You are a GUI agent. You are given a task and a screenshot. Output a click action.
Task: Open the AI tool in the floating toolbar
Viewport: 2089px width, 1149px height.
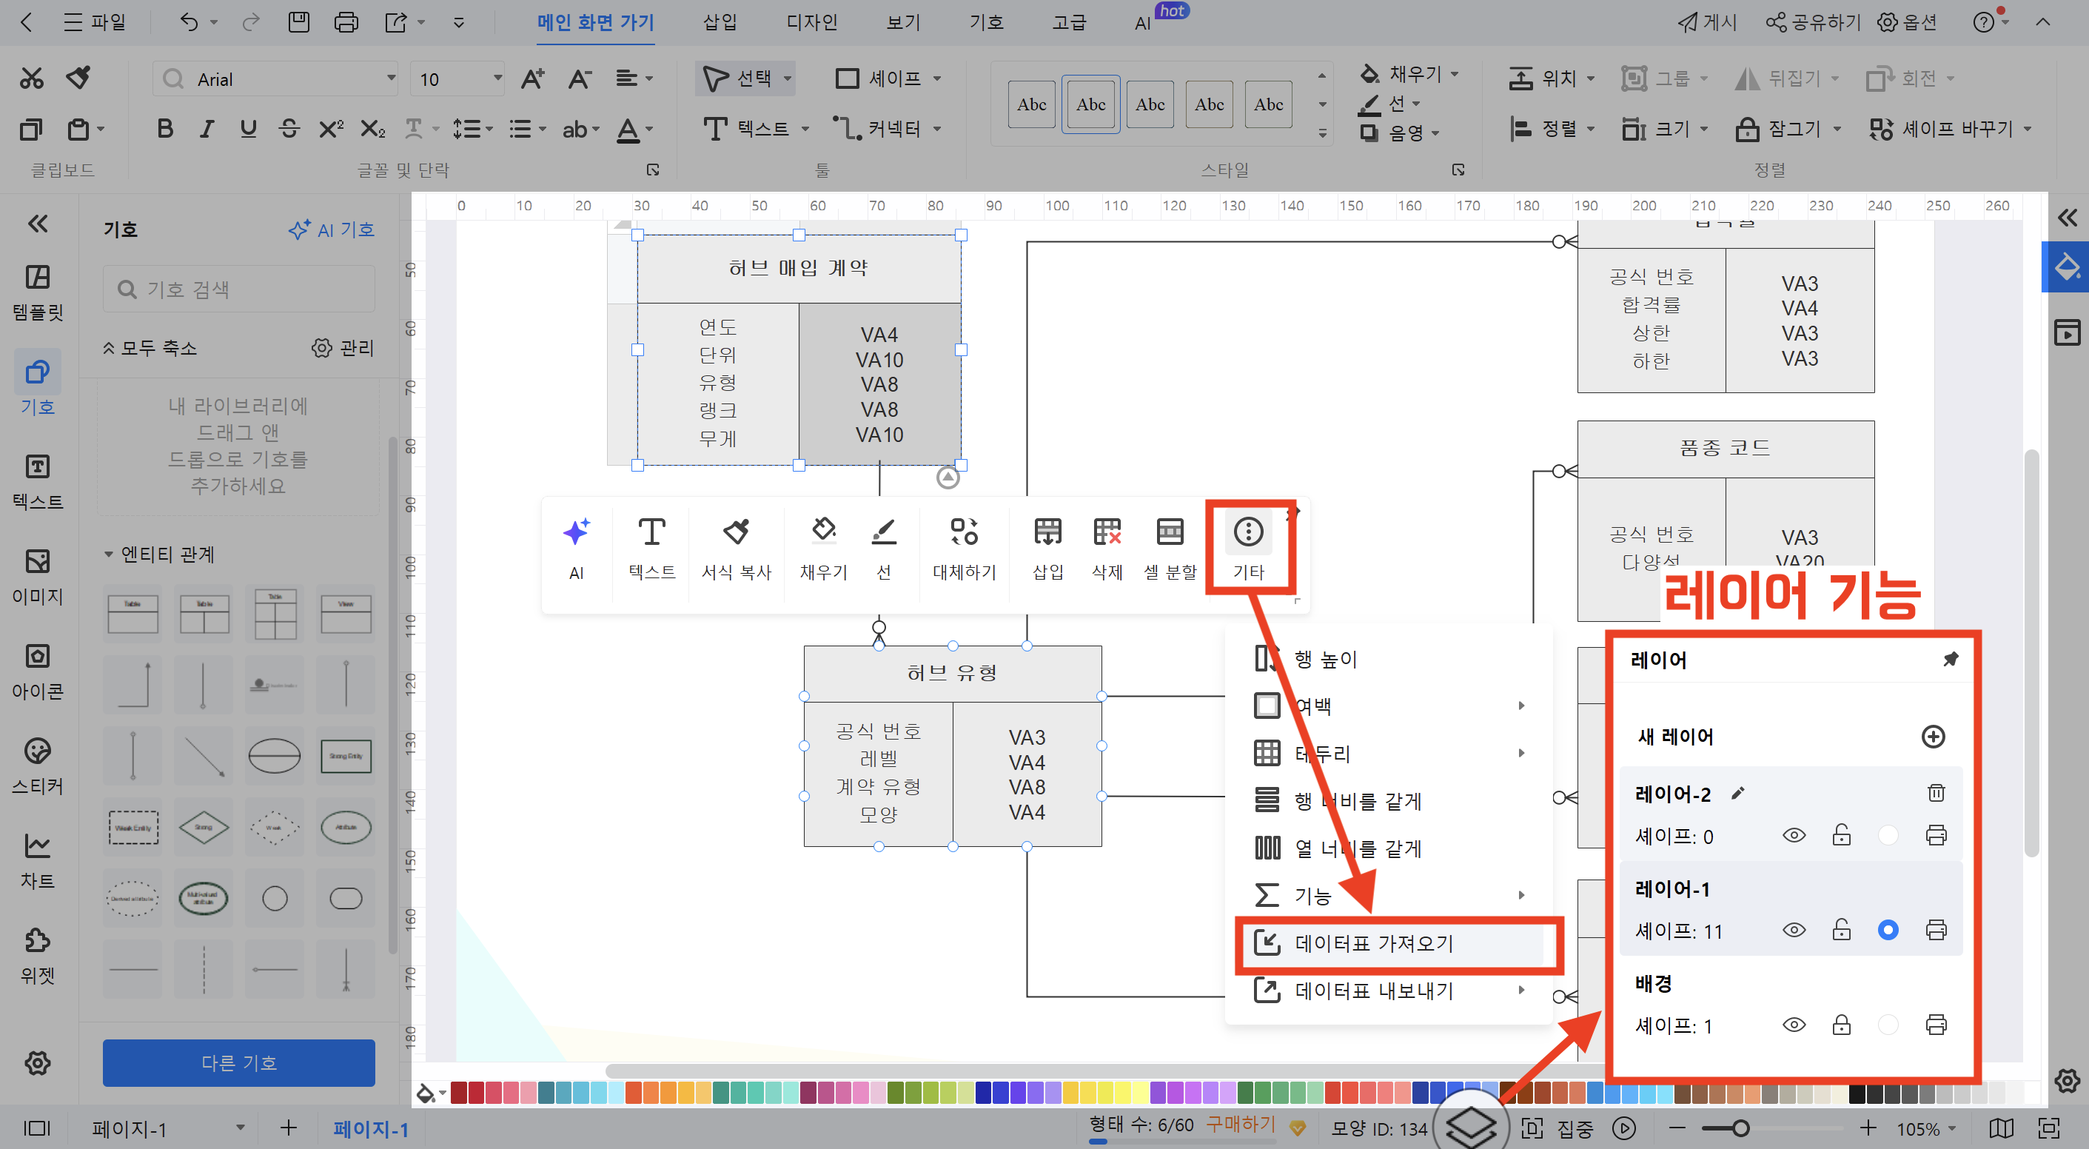(x=576, y=550)
